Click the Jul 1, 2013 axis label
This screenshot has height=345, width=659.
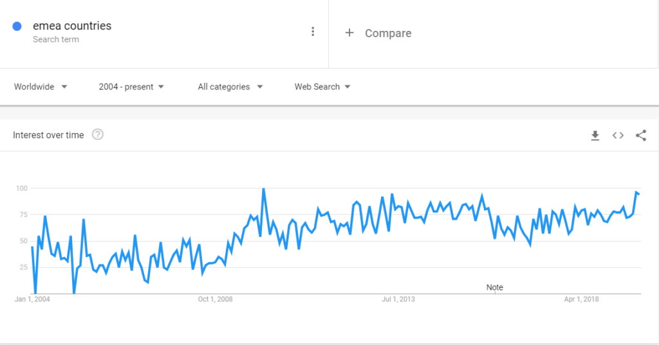398,299
